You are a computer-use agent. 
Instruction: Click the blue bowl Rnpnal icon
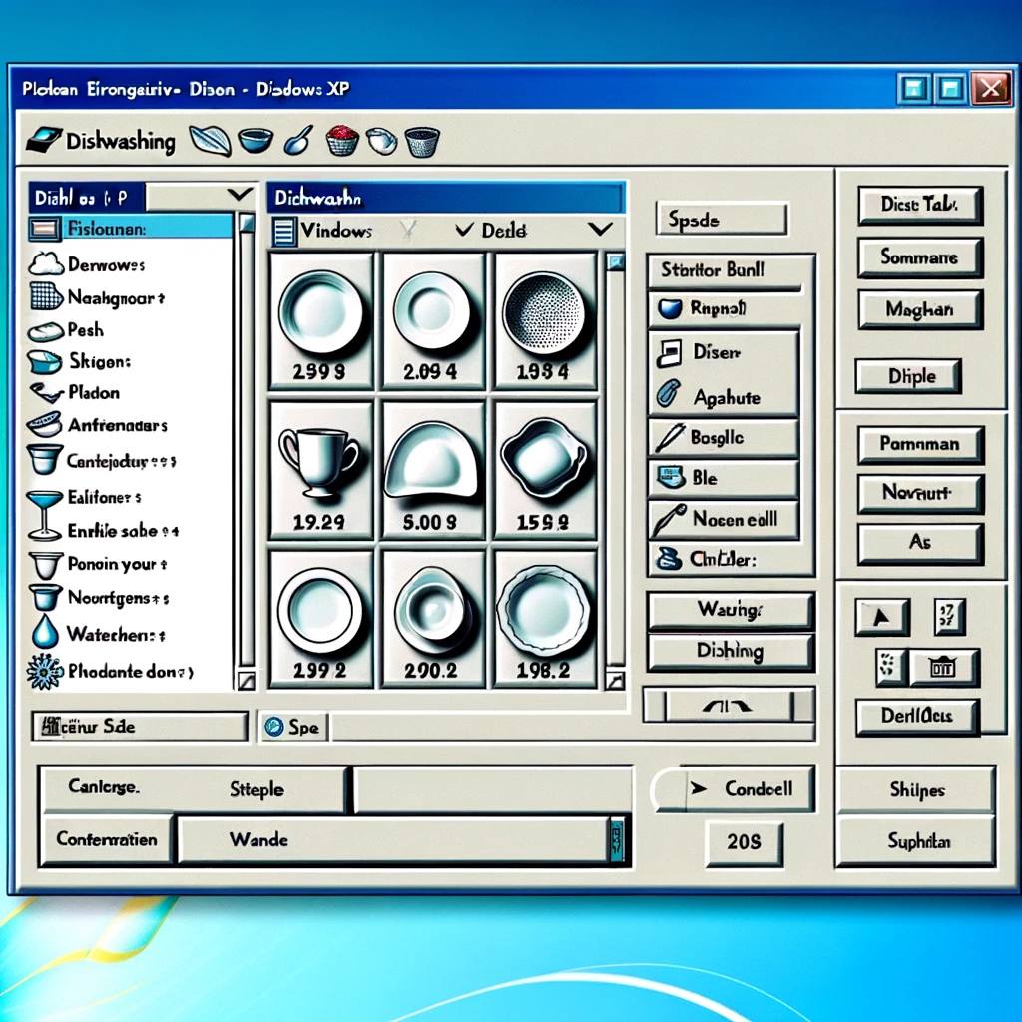[670, 307]
